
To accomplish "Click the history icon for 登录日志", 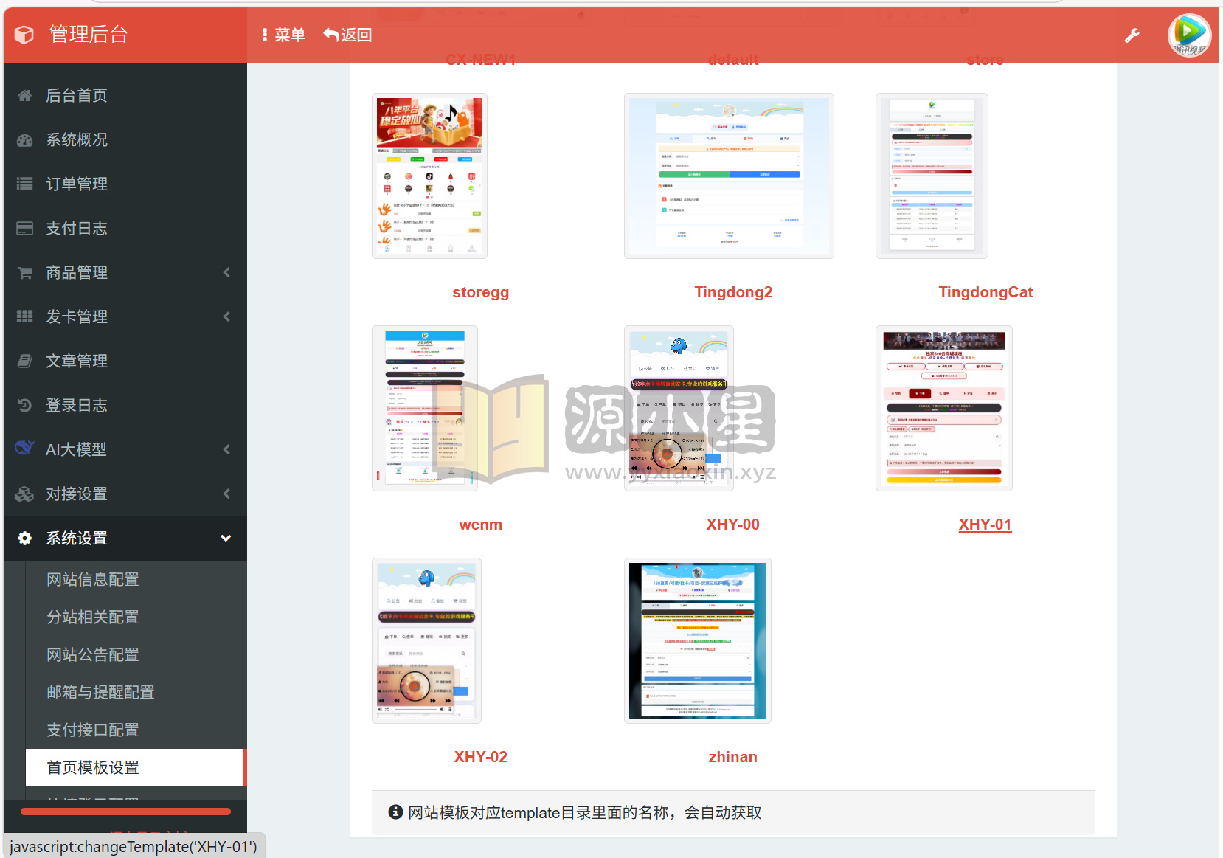I will (x=24, y=405).
